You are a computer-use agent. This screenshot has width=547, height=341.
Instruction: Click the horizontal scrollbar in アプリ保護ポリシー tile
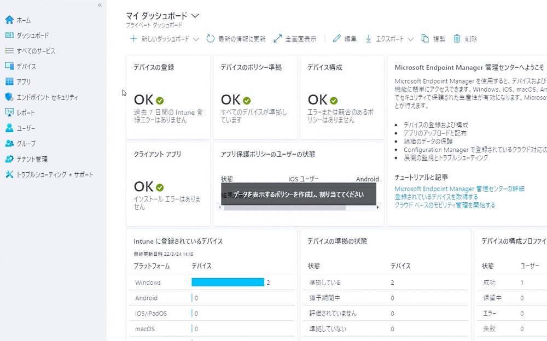click(x=284, y=208)
